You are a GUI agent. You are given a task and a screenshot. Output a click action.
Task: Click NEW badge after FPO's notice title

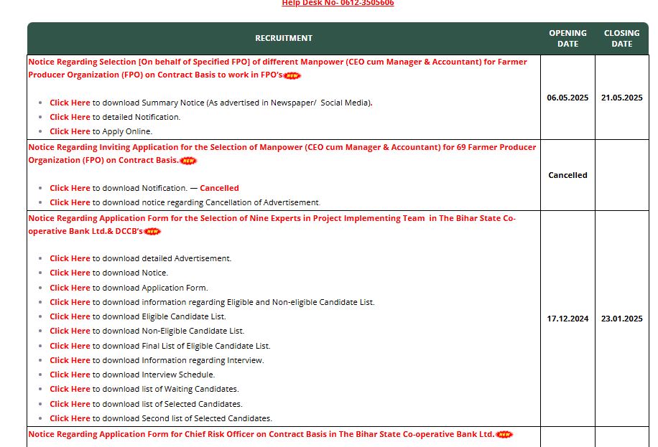point(292,75)
